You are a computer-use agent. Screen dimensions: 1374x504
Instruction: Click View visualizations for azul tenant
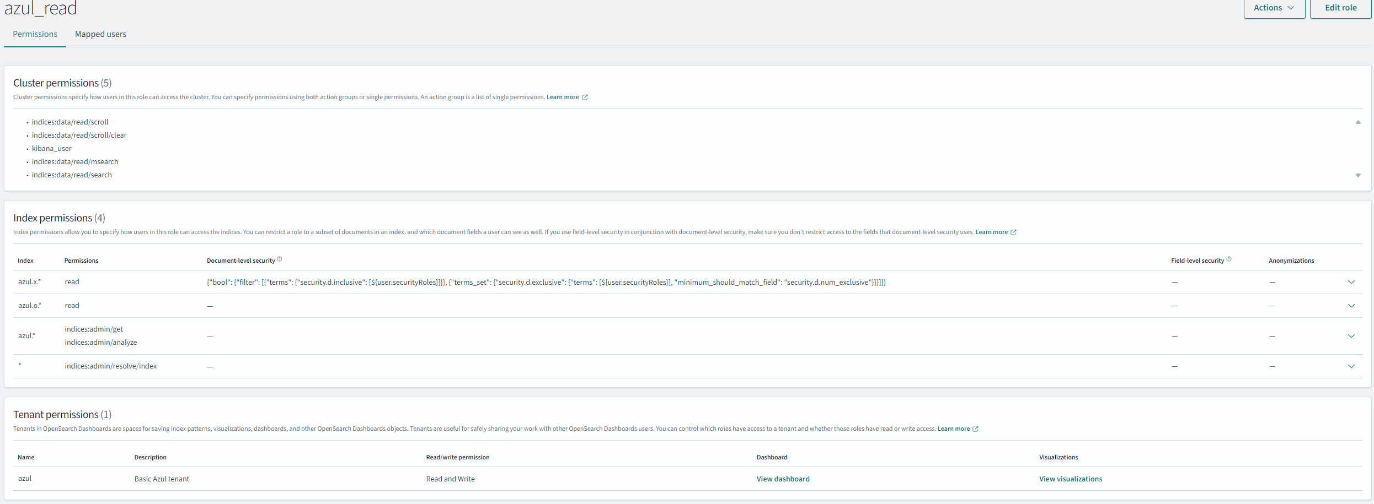[1071, 479]
